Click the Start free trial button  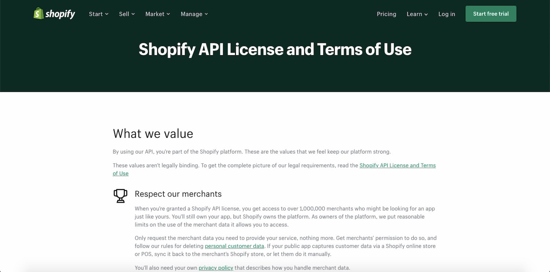click(491, 14)
